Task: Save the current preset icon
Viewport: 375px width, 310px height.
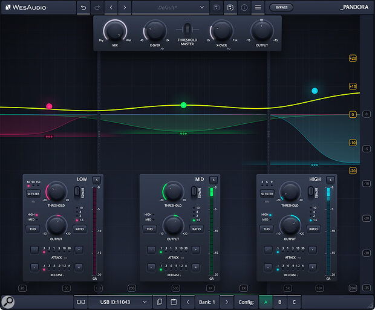Action: (217, 7)
